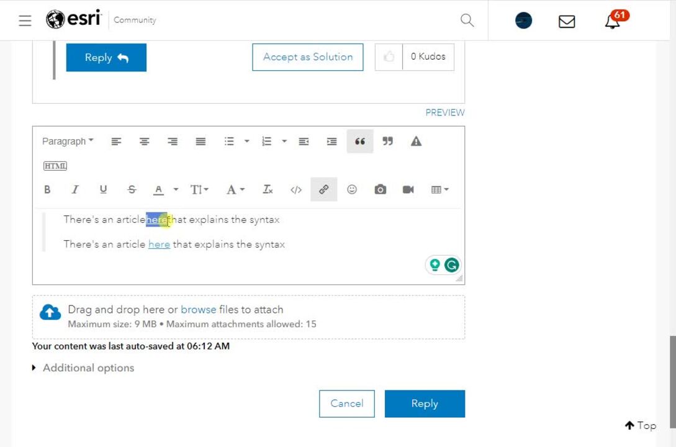676x447 pixels.
Task: Switch to the PREVIEW tab
Action: point(444,112)
